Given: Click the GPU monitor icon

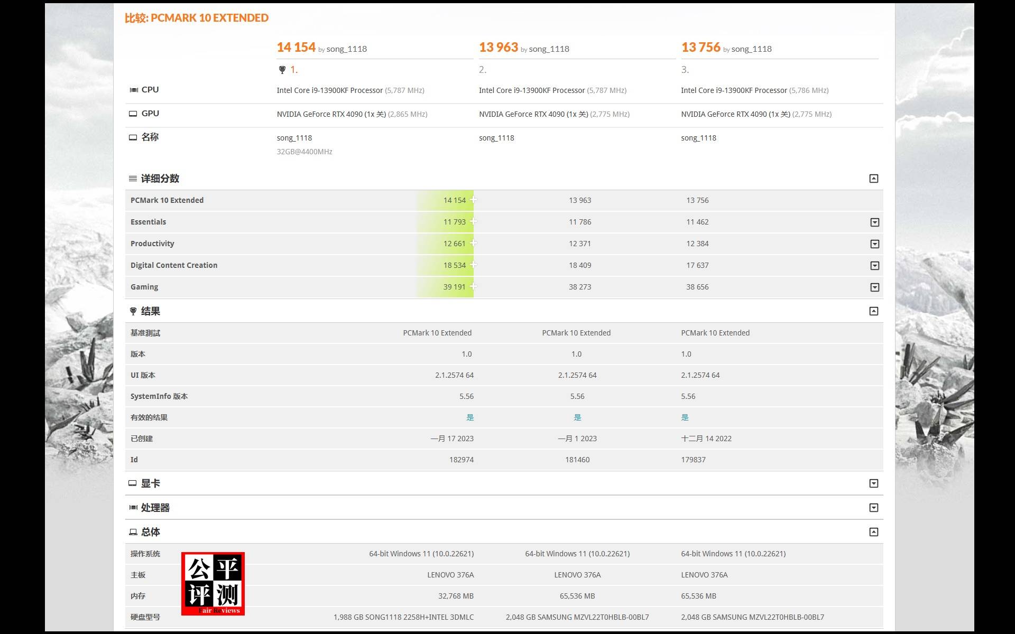Looking at the screenshot, I should [133, 114].
